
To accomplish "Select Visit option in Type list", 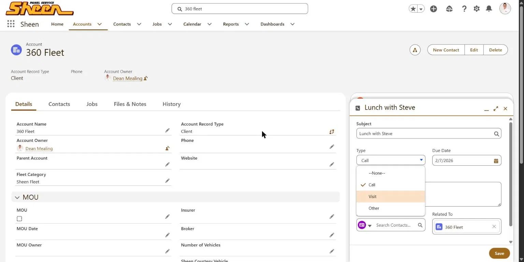I will pyautogui.click(x=391, y=196).
